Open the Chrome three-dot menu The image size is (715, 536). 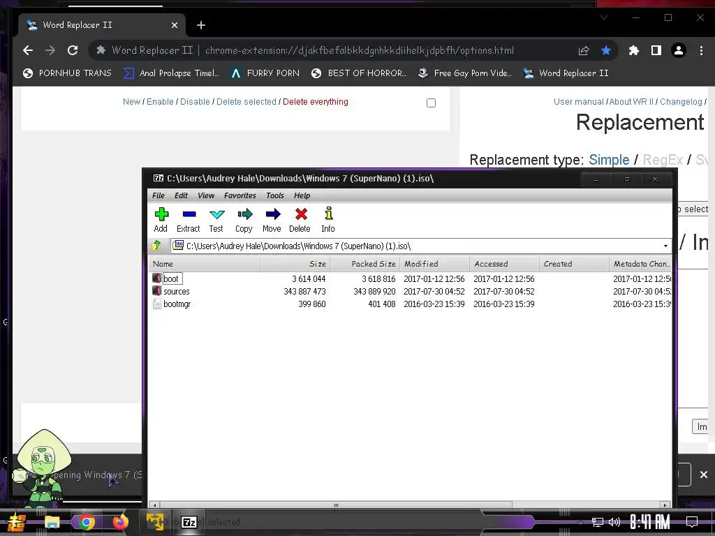701,50
